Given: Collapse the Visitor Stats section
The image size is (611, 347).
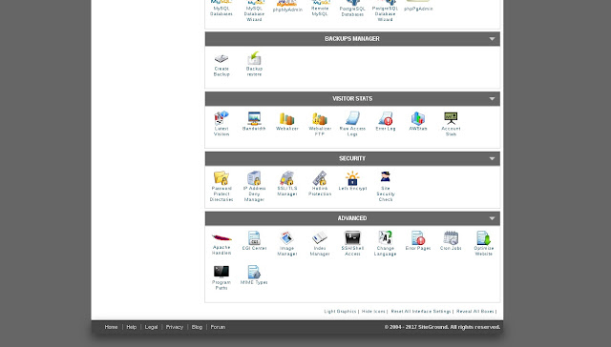Looking at the screenshot, I should point(493,99).
